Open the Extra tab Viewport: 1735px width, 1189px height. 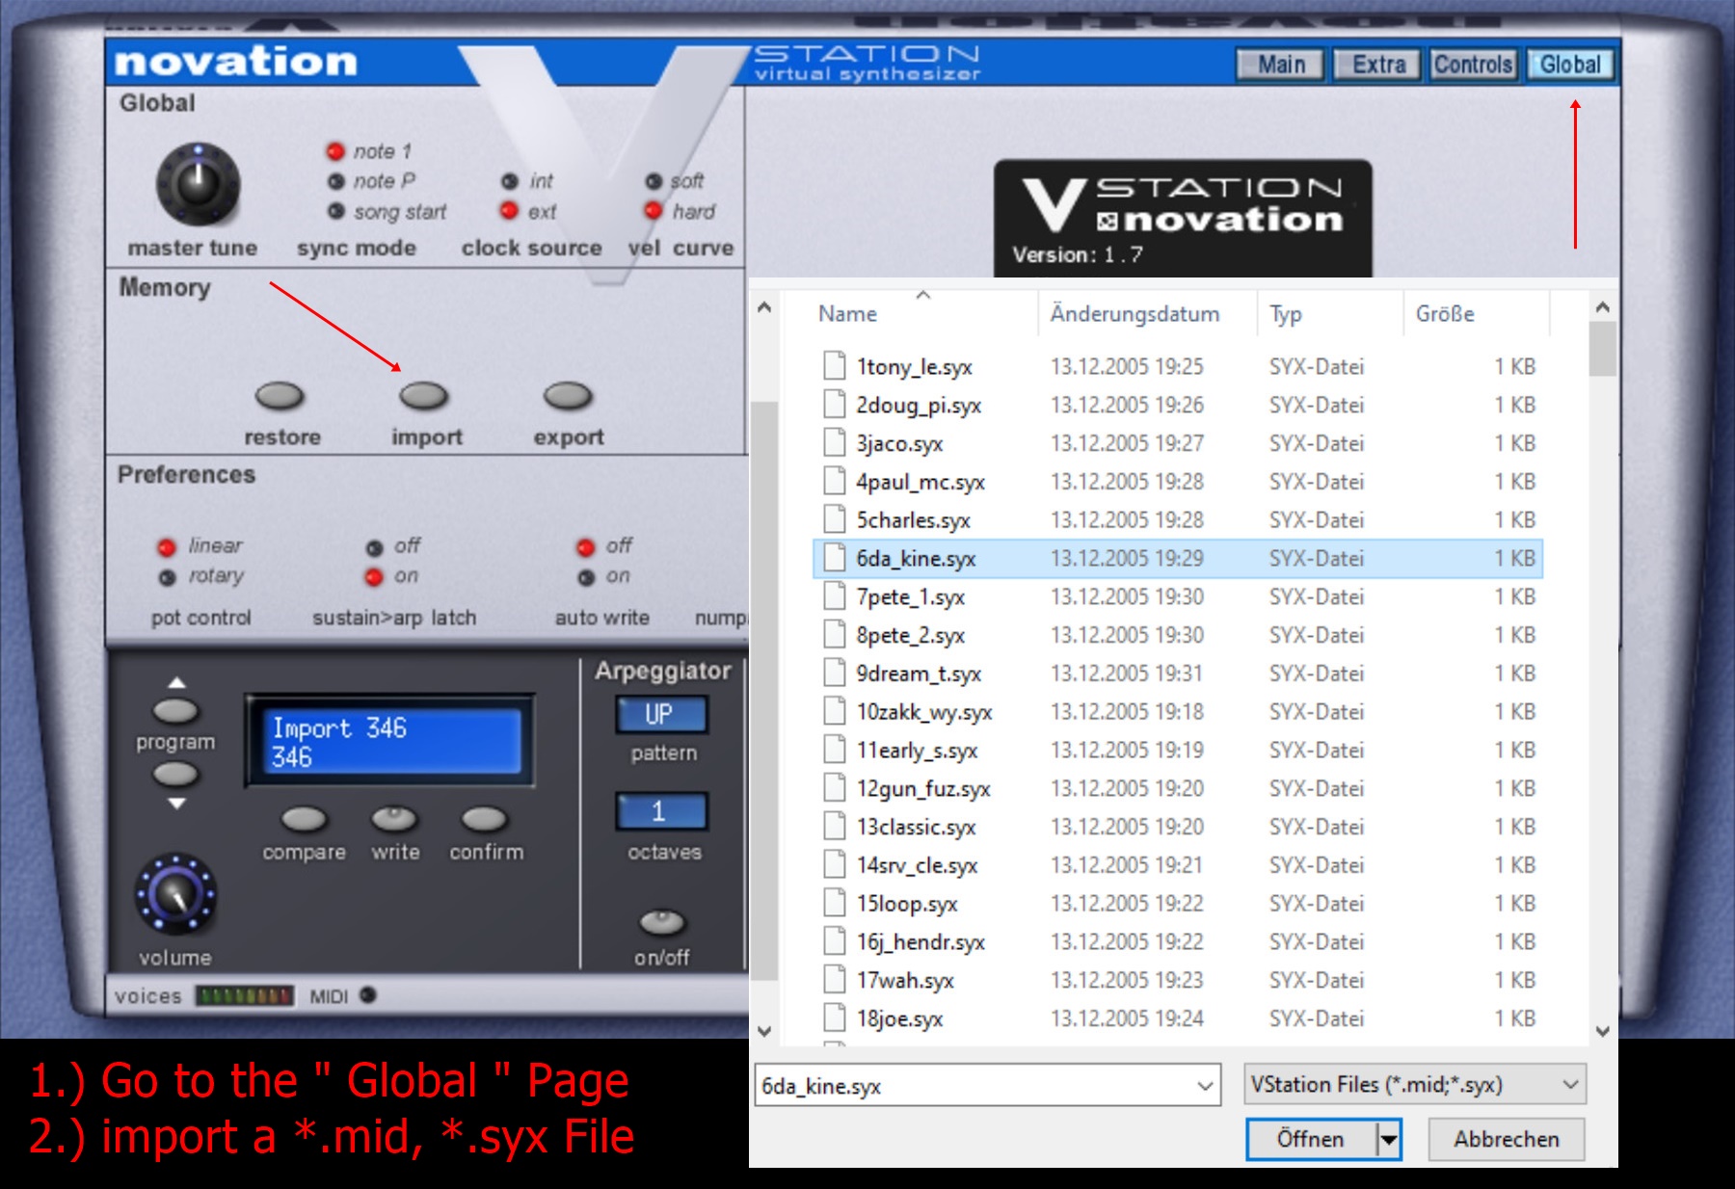click(1377, 65)
